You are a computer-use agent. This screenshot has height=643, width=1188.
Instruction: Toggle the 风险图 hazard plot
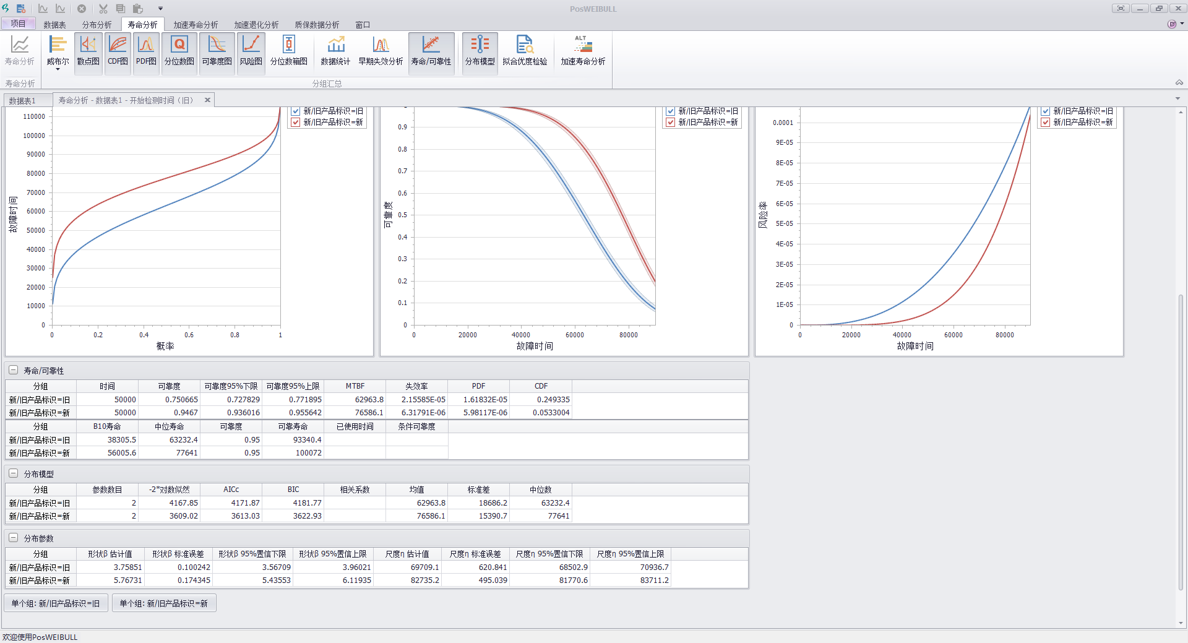point(251,53)
